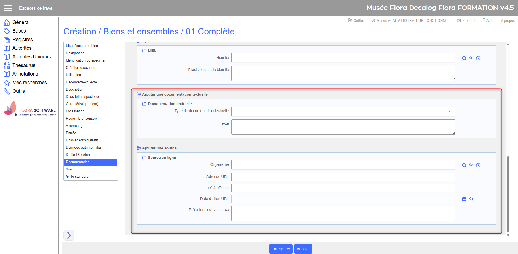This screenshot has width=518, height=254.
Task: Search for an Organisme using the magnifier icon
Action: (464, 165)
